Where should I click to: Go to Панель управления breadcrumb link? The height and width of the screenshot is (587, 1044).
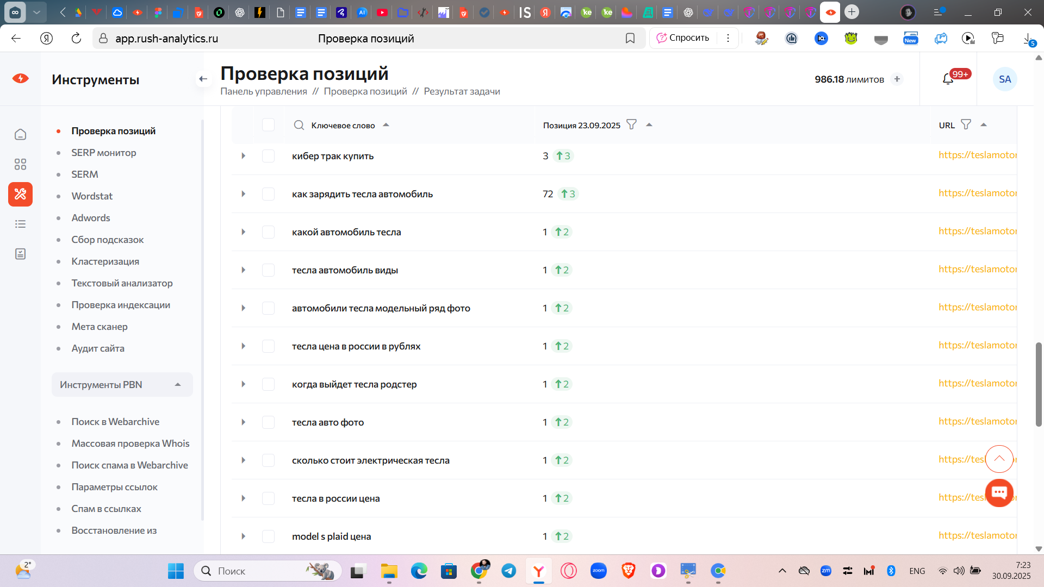coord(263,91)
